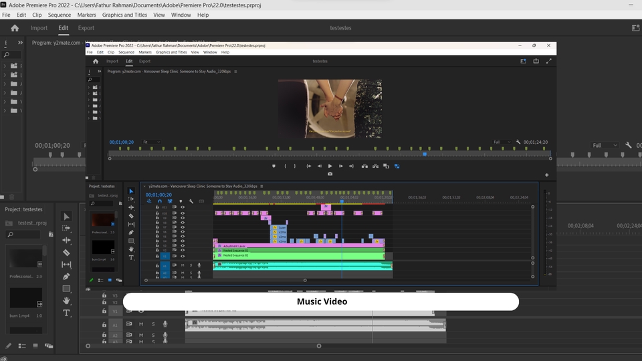This screenshot has height=361, width=642.
Task: Click the Import workspace button
Action: (x=39, y=28)
